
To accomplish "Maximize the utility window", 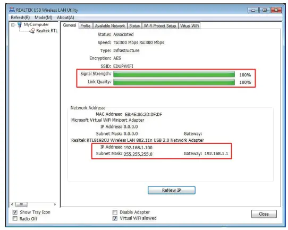I will coord(265,10).
